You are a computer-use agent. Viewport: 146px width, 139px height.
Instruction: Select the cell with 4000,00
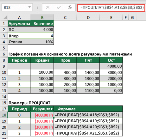(111, 66)
